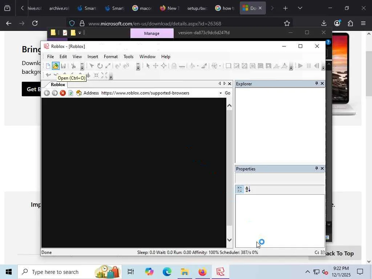Click the Refresh page icon beside Stop
This screenshot has height=279, width=372.
(71, 93)
